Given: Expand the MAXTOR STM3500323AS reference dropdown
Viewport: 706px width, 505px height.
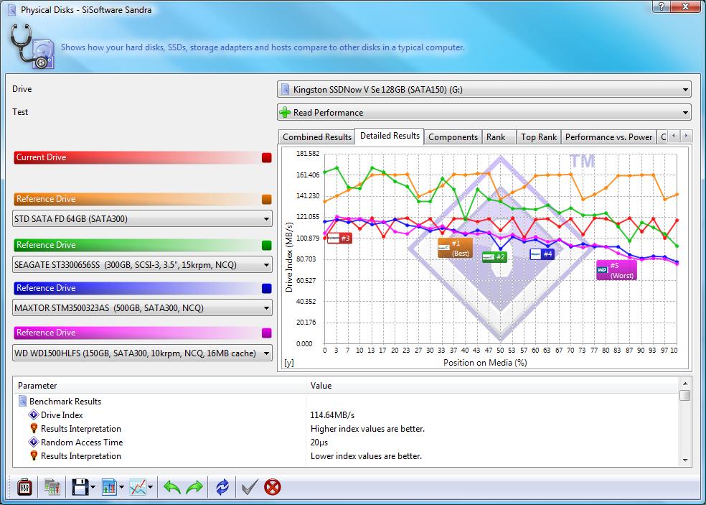Looking at the screenshot, I should [142, 308].
